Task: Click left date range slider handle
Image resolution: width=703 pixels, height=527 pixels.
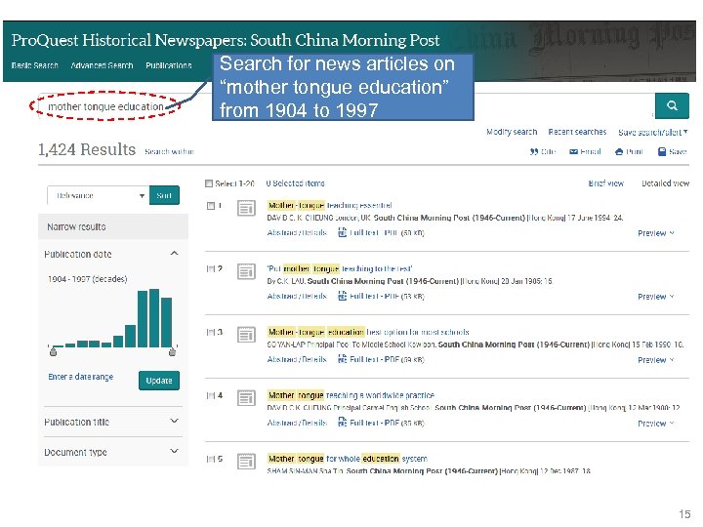Action: tap(53, 352)
